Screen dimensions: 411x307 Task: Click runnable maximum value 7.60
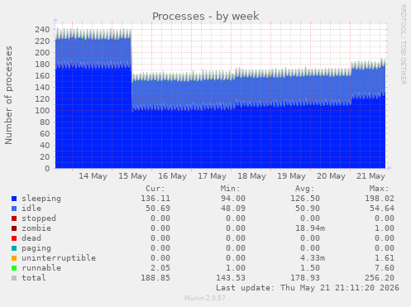coord(385,268)
